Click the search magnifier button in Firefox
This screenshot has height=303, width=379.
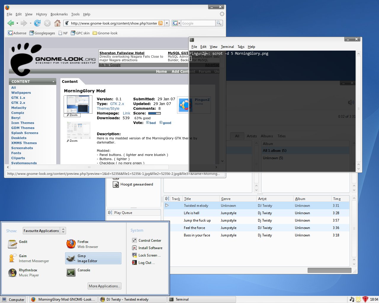click(x=219, y=23)
